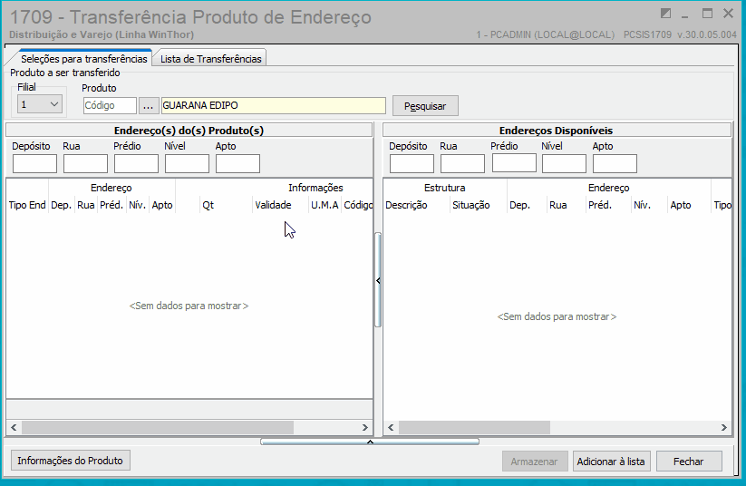Screen dimensions: 746x486
Task: Click Código column header in product grid
Action: pyautogui.click(x=358, y=205)
